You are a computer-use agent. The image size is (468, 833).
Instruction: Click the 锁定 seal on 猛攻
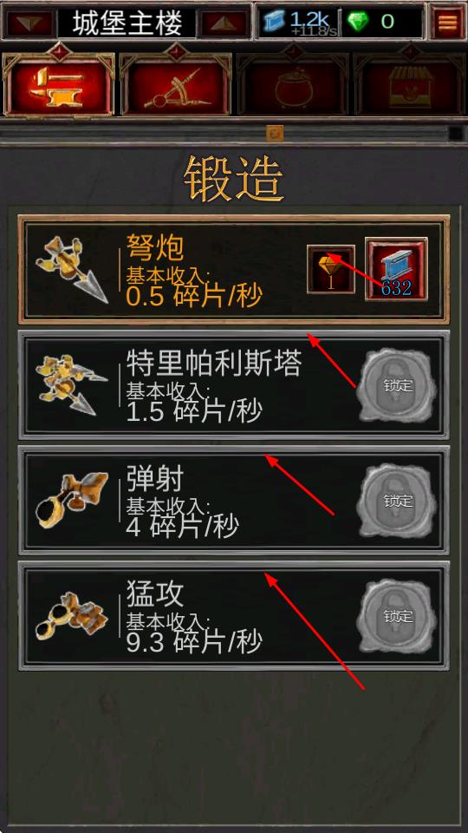click(x=397, y=616)
